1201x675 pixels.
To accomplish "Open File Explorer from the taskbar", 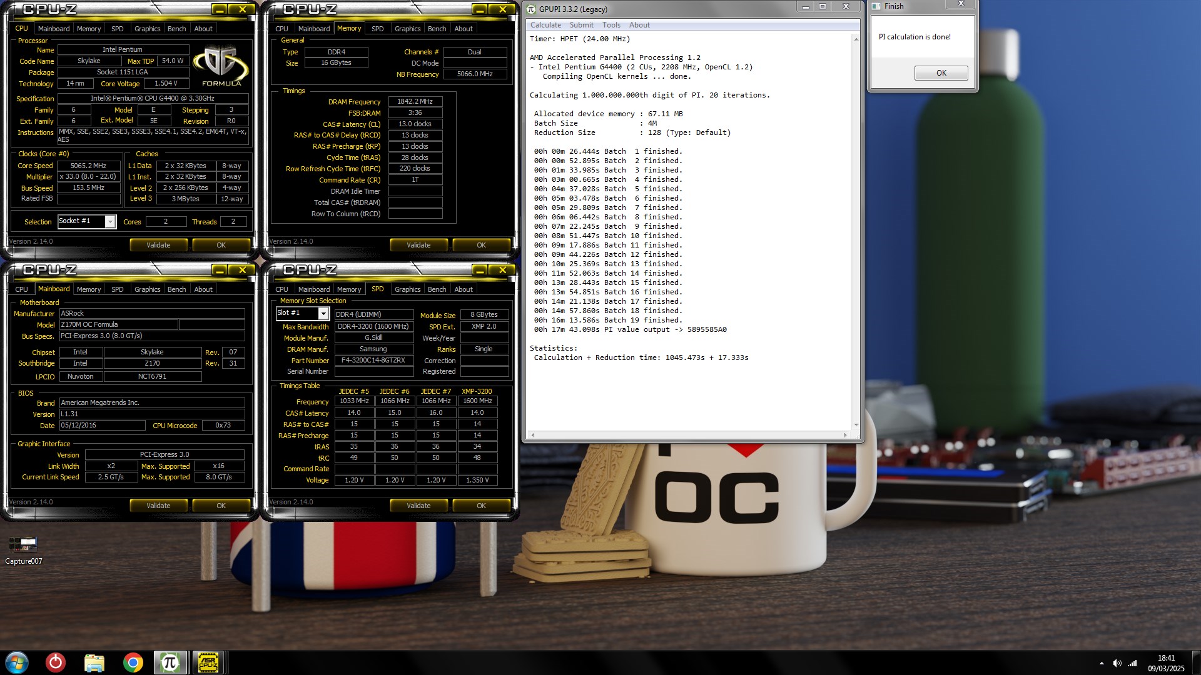I will click(x=94, y=662).
